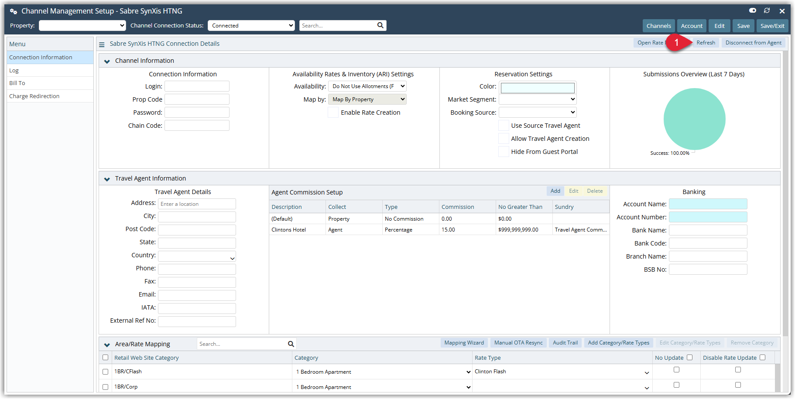Tick the 1BR/CFlash row checkbox
795x399 pixels.
[105, 372]
